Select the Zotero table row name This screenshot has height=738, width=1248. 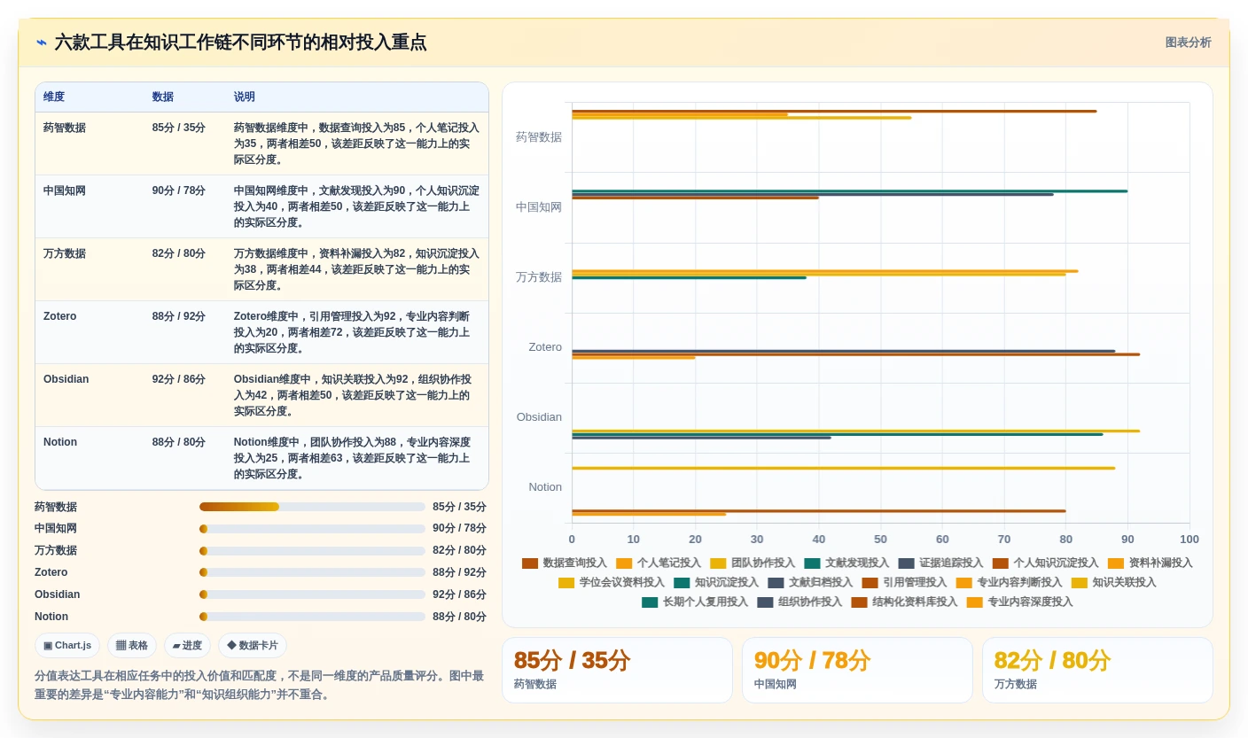coord(60,316)
